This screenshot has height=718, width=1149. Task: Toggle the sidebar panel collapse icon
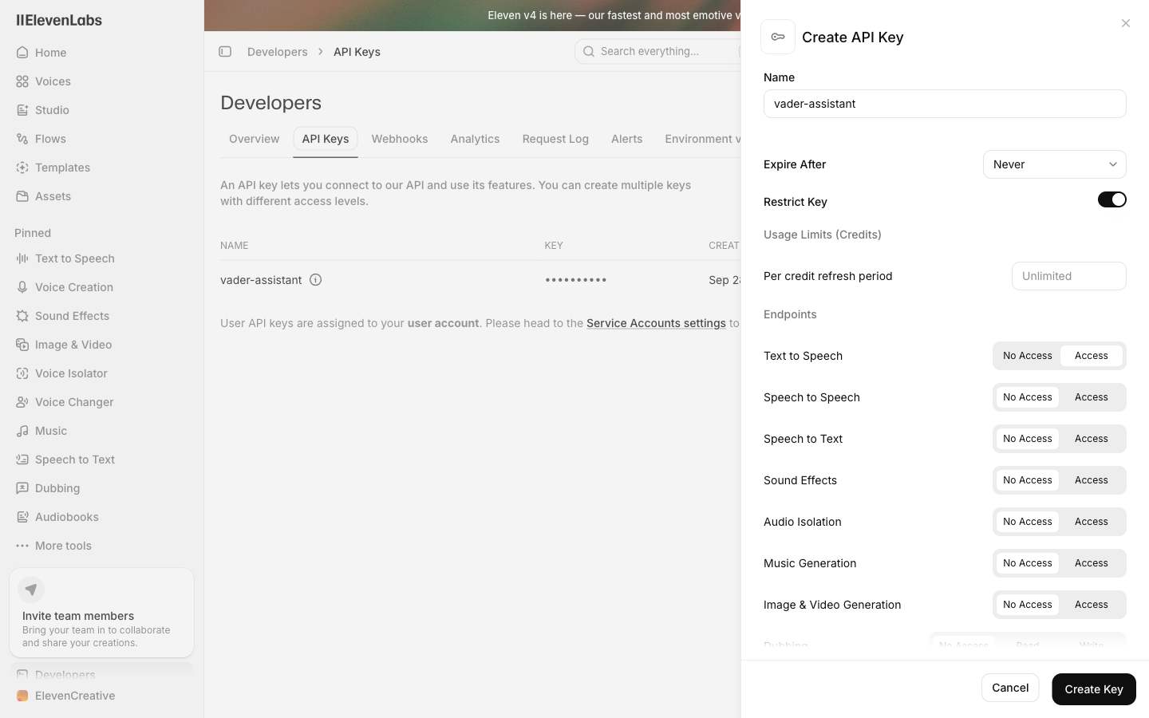point(225,52)
